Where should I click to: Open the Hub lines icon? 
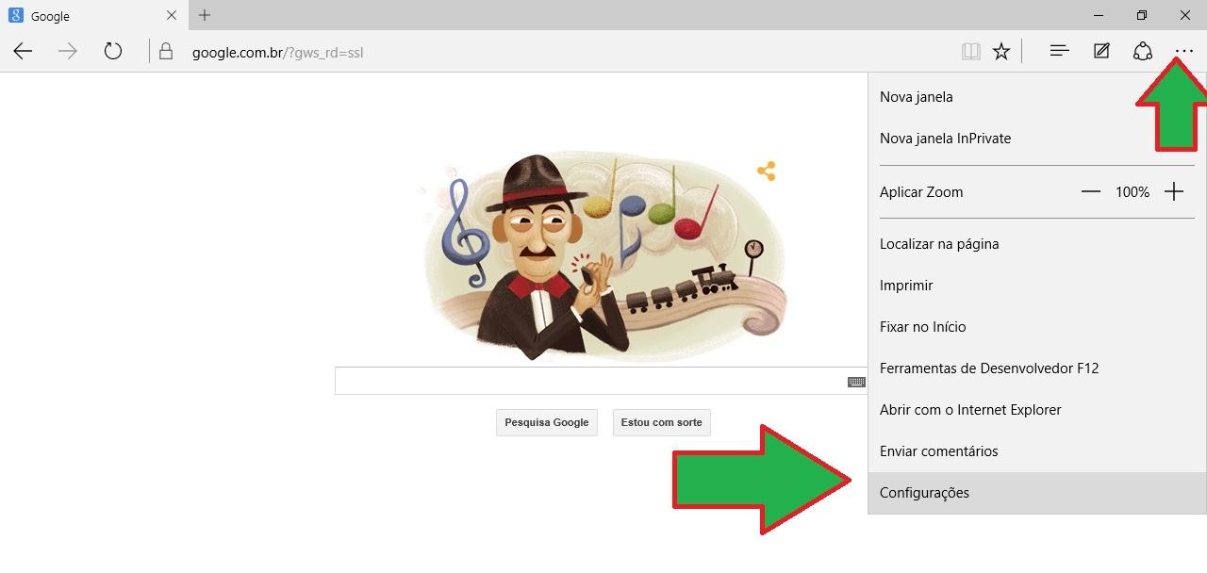coord(1059,52)
